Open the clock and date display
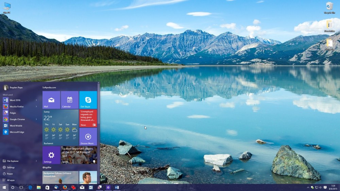The height and width of the screenshot is (191, 340). coord(333,187)
